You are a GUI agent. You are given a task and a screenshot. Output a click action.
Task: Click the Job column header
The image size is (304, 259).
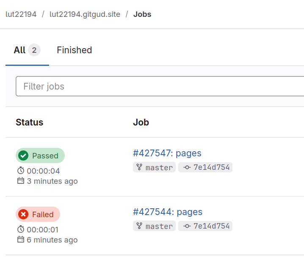(x=141, y=122)
